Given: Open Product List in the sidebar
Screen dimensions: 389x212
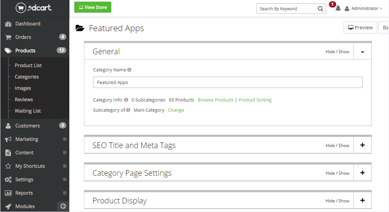Looking at the screenshot, I should pyautogui.click(x=28, y=65).
